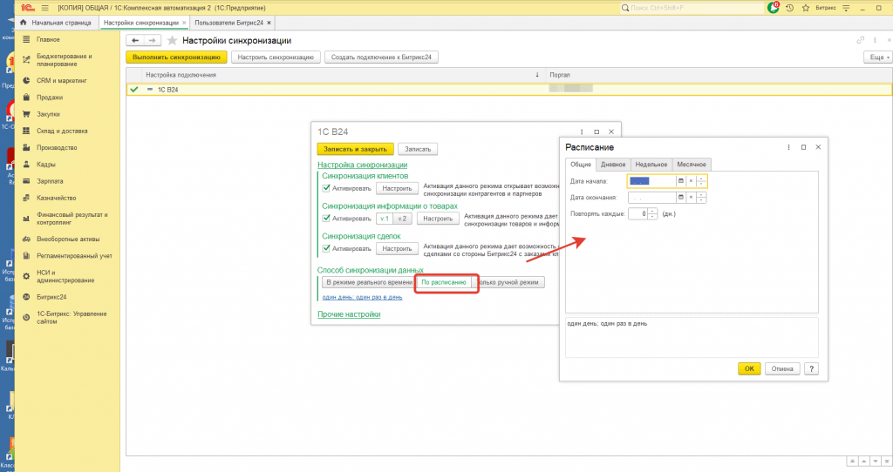
Task: Copy page link with chain icon
Action: point(859,40)
